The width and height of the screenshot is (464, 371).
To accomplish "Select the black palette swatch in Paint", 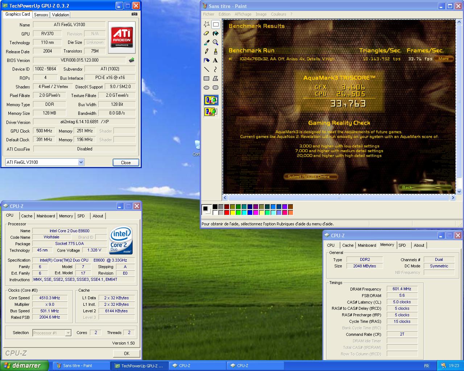I will 215,207.
